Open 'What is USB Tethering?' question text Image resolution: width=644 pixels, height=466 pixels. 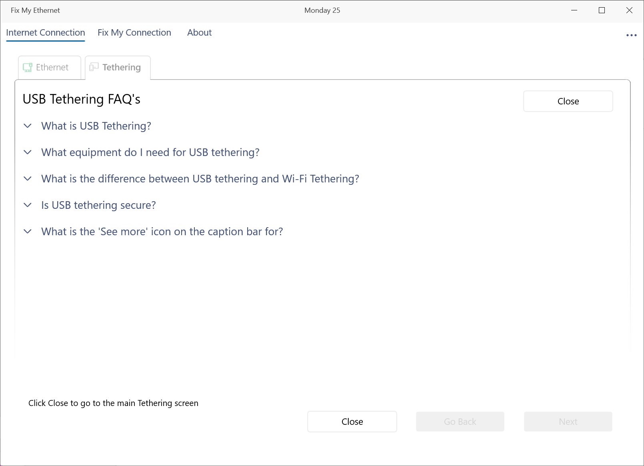[x=96, y=126]
